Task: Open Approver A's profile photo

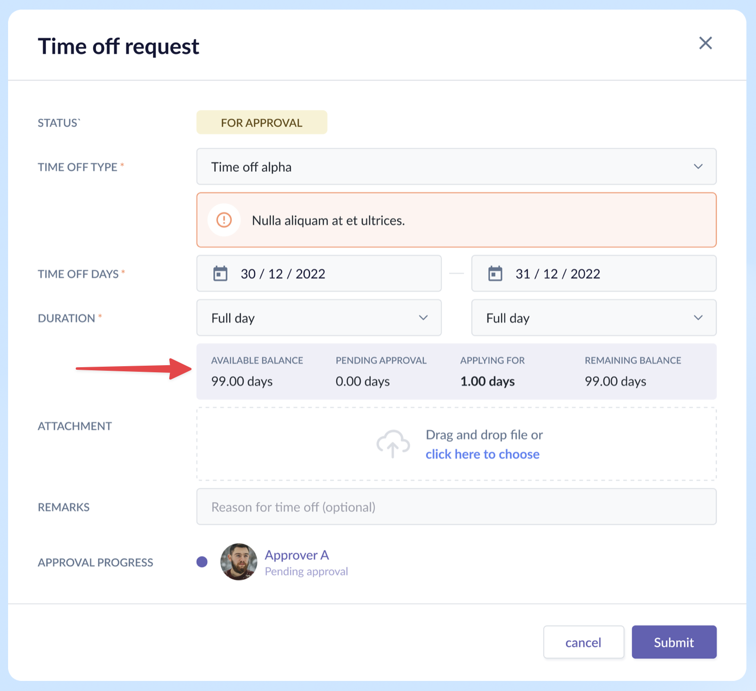Action: [x=239, y=562]
